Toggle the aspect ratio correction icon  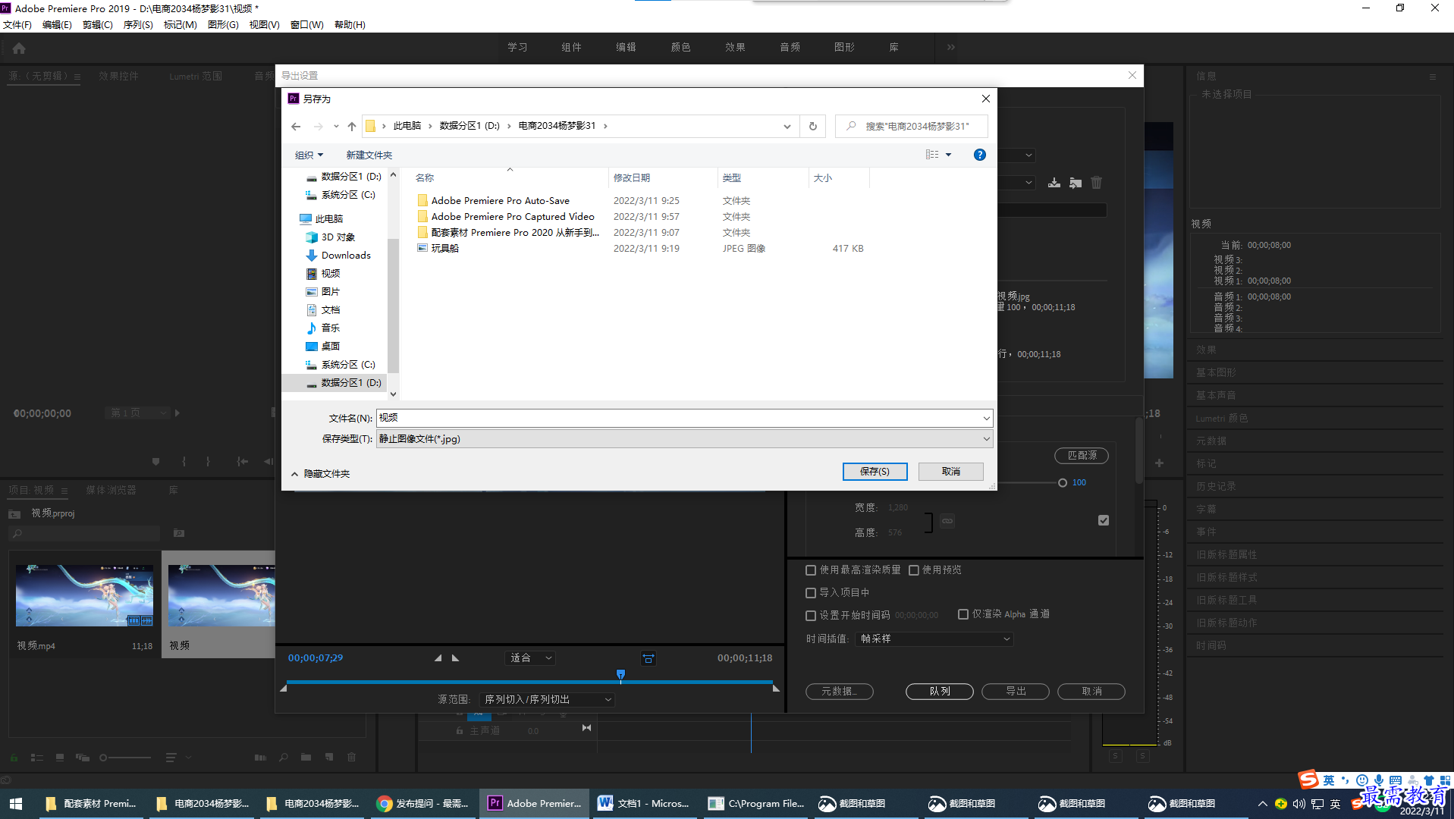pyautogui.click(x=648, y=658)
